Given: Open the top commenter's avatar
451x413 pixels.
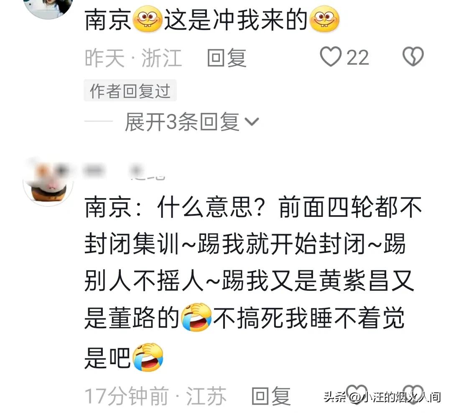Looking at the screenshot, I should (x=48, y=7).
